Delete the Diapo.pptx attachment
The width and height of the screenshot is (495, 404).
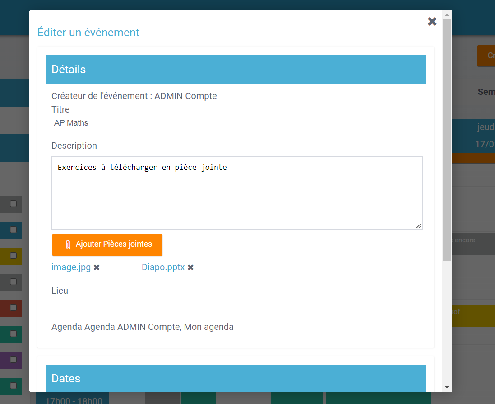191,268
